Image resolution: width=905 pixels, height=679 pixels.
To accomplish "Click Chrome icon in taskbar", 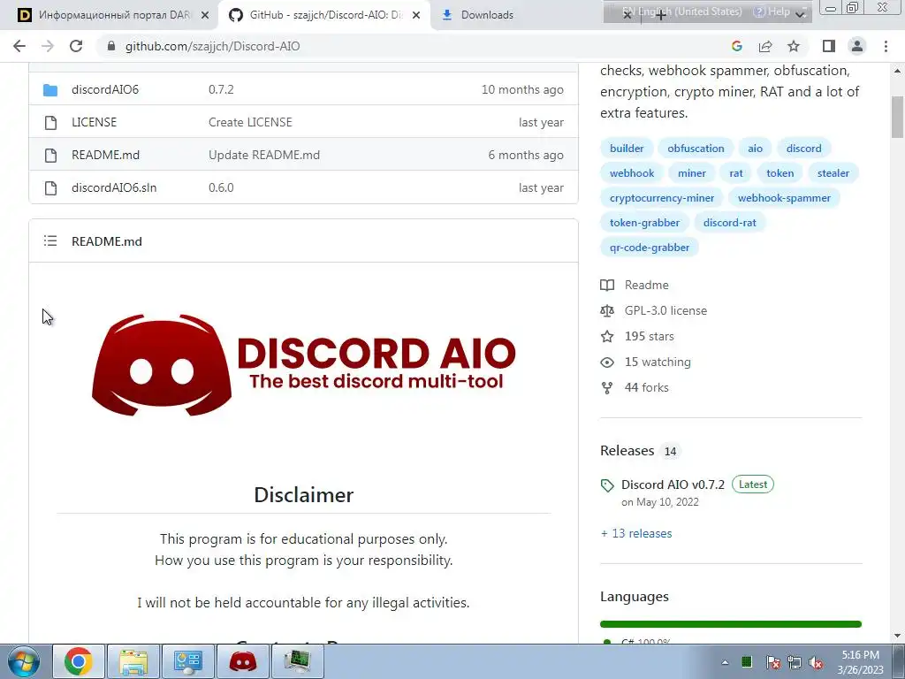I will pyautogui.click(x=79, y=661).
